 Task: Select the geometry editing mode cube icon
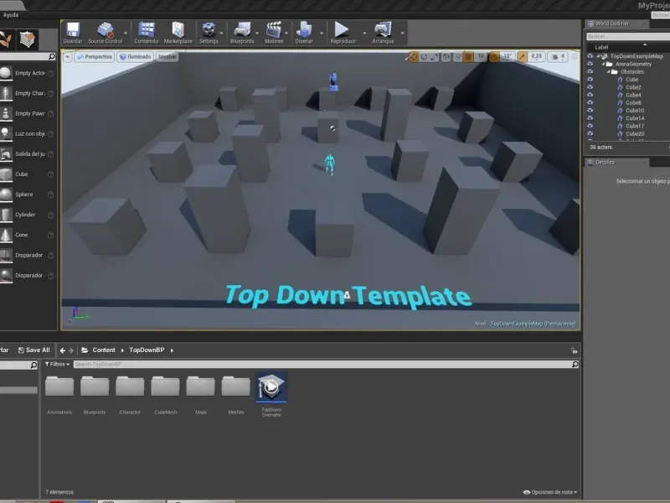tap(28, 39)
